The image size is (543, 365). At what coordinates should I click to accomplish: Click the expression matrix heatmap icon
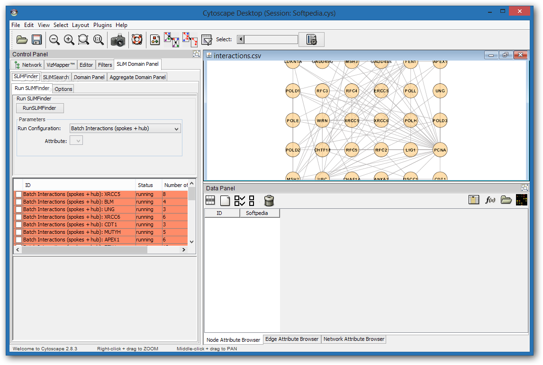(x=522, y=200)
